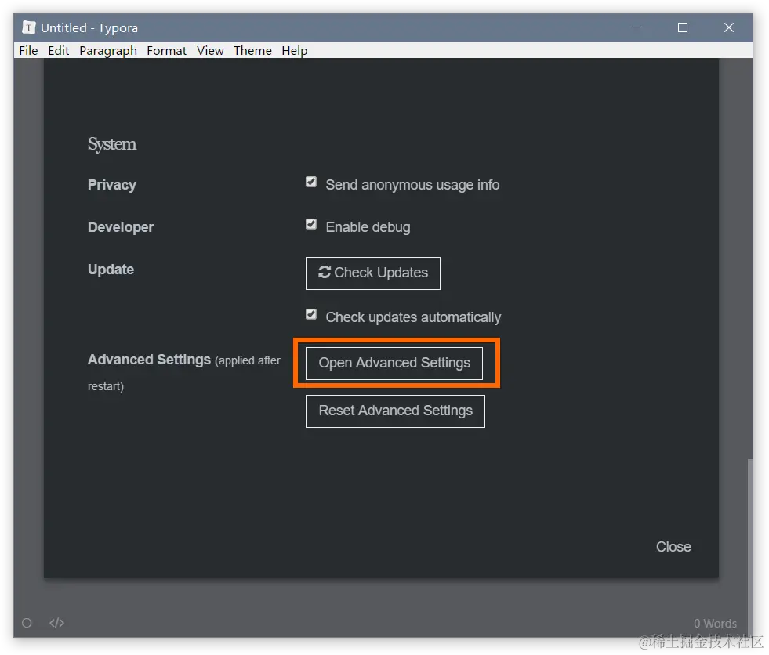Open the Help menu
The width and height of the screenshot is (769, 655).
pyautogui.click(x=294, y=50)
